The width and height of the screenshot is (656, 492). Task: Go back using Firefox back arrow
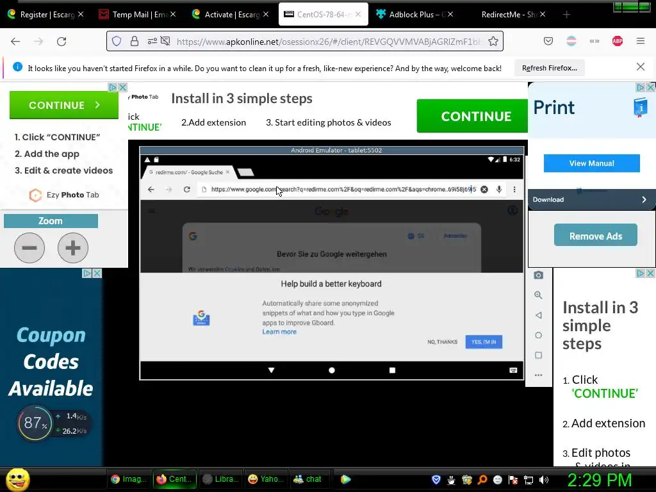coord(15,41)
